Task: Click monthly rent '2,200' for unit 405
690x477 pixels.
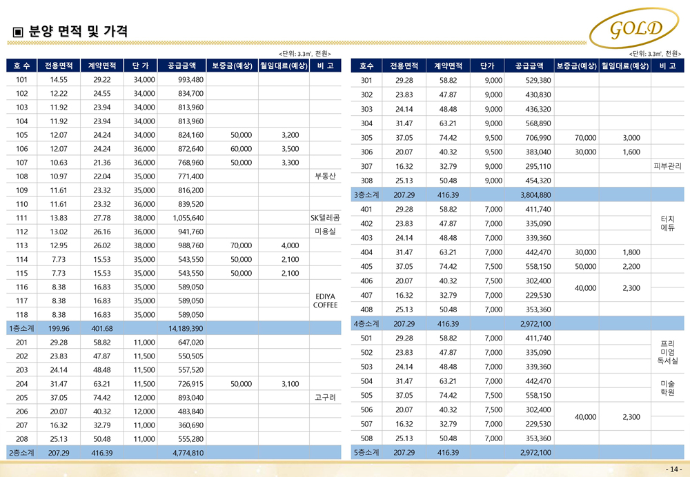Action: click(631, 266)
